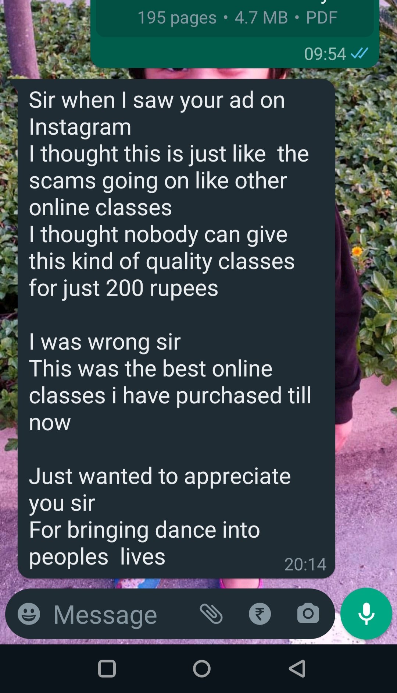This screenshot has height=693, width=397.
Task: Tap the paperclip attachment icon
Action: (211, 614)
